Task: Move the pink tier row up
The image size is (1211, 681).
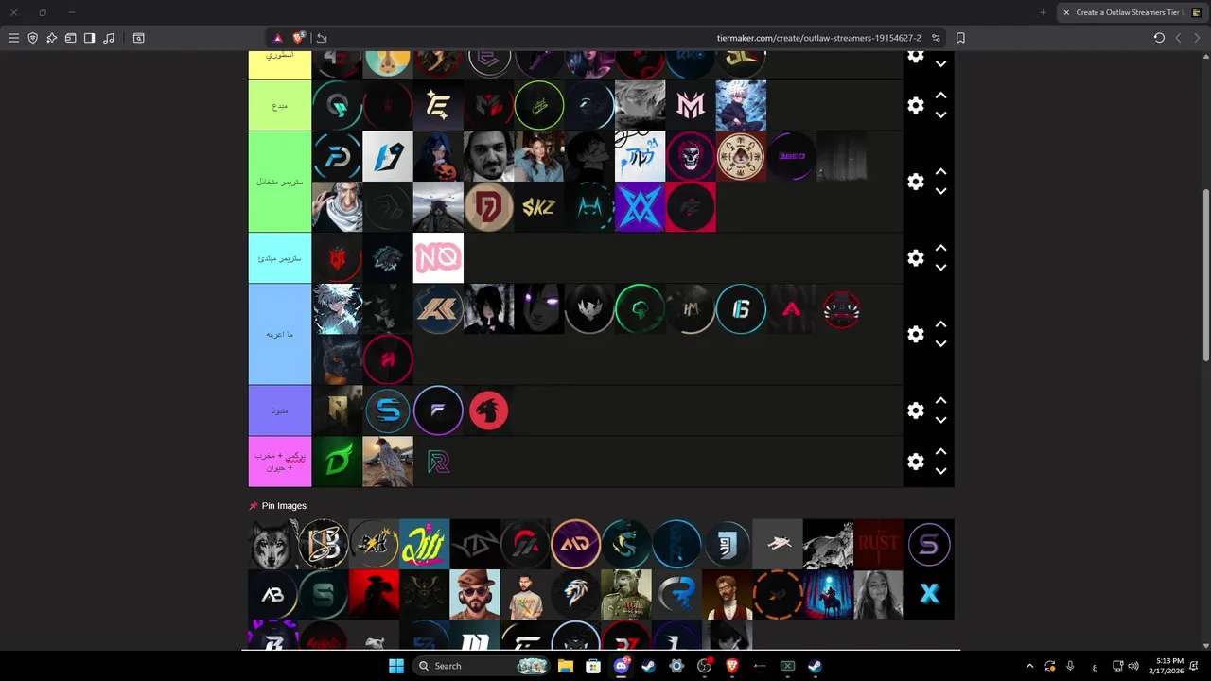Action: click(940, 452)
